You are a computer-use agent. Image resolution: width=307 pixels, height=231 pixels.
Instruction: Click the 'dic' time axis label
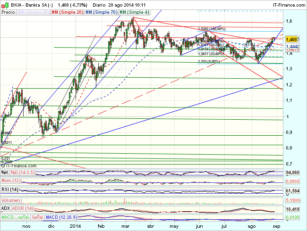(x=51, y=226)
